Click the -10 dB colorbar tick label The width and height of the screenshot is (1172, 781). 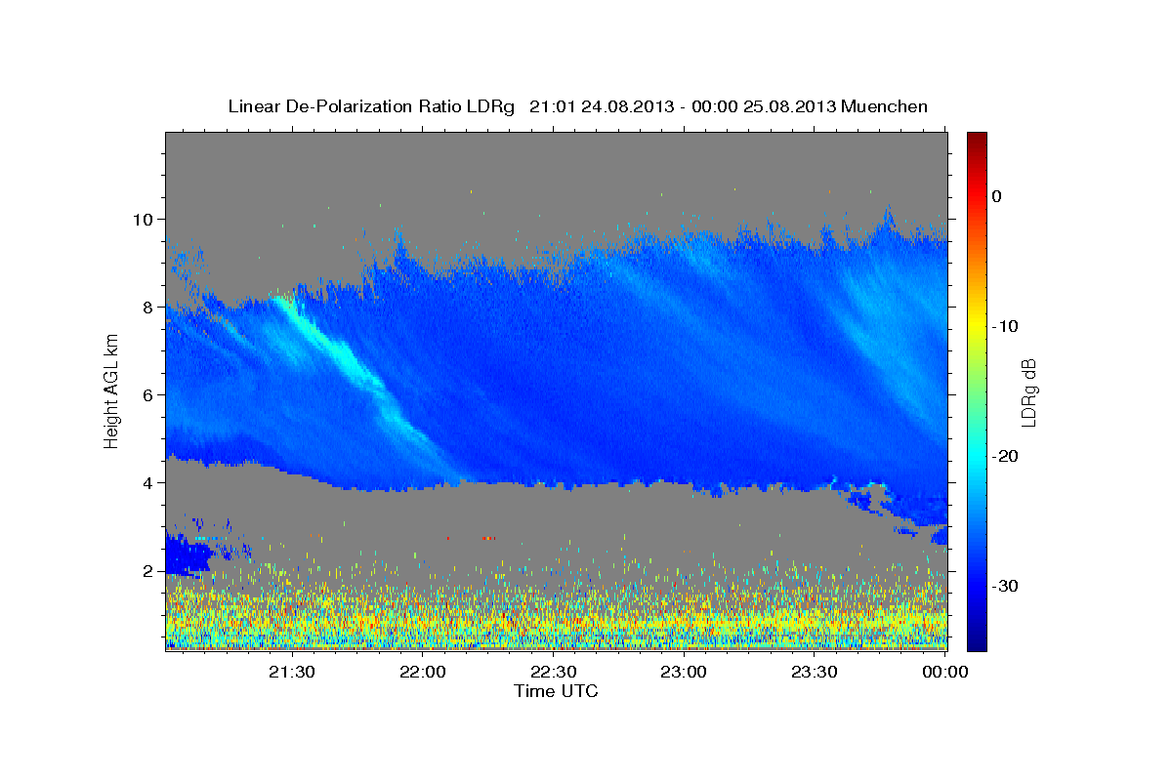[1006, 326]
